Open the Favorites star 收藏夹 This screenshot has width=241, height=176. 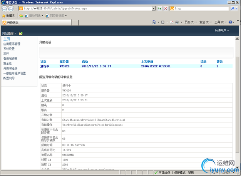pos(8,16)
